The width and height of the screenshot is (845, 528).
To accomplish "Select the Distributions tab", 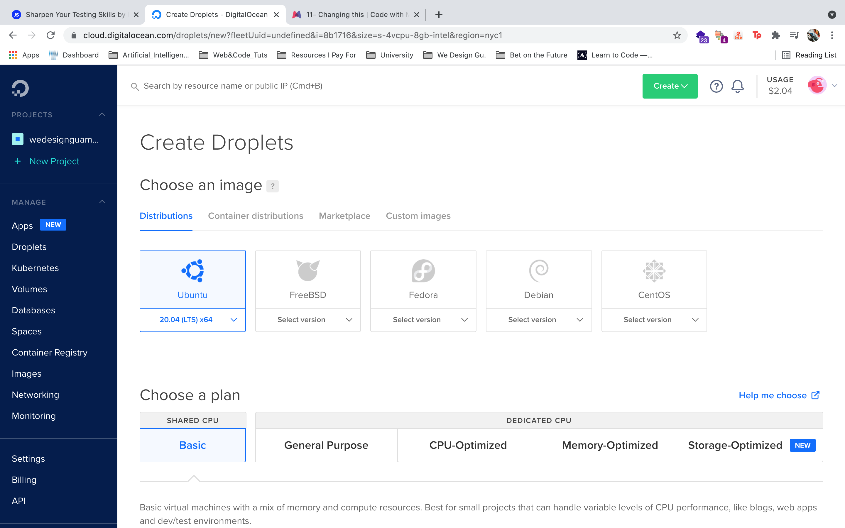I will 166,216.
